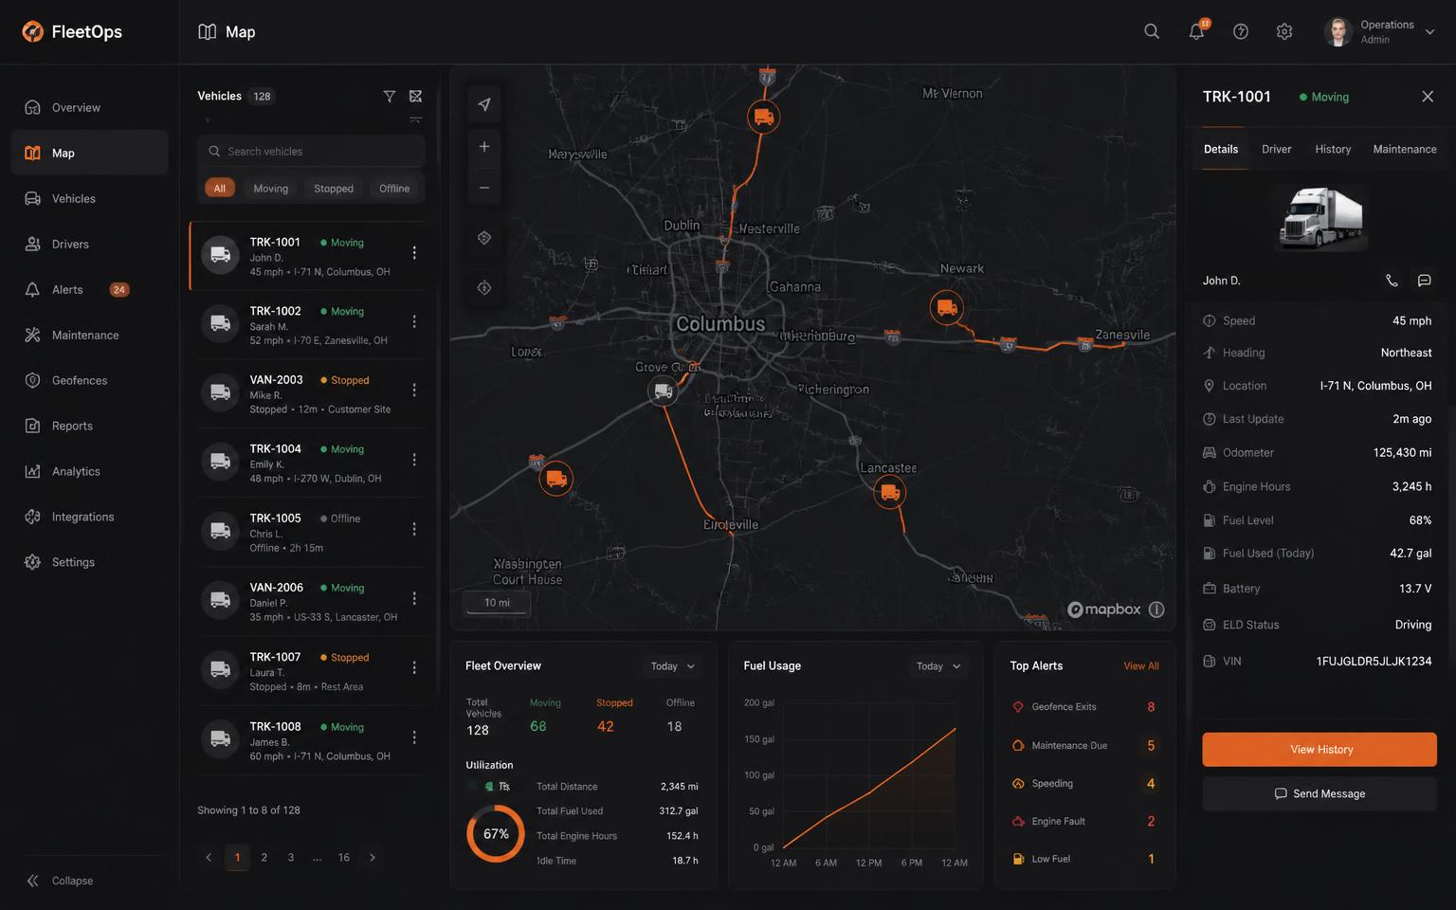Screen dimensions: 1456x910
Task: Go to previous page of vehicles
Action: [209, 858]
